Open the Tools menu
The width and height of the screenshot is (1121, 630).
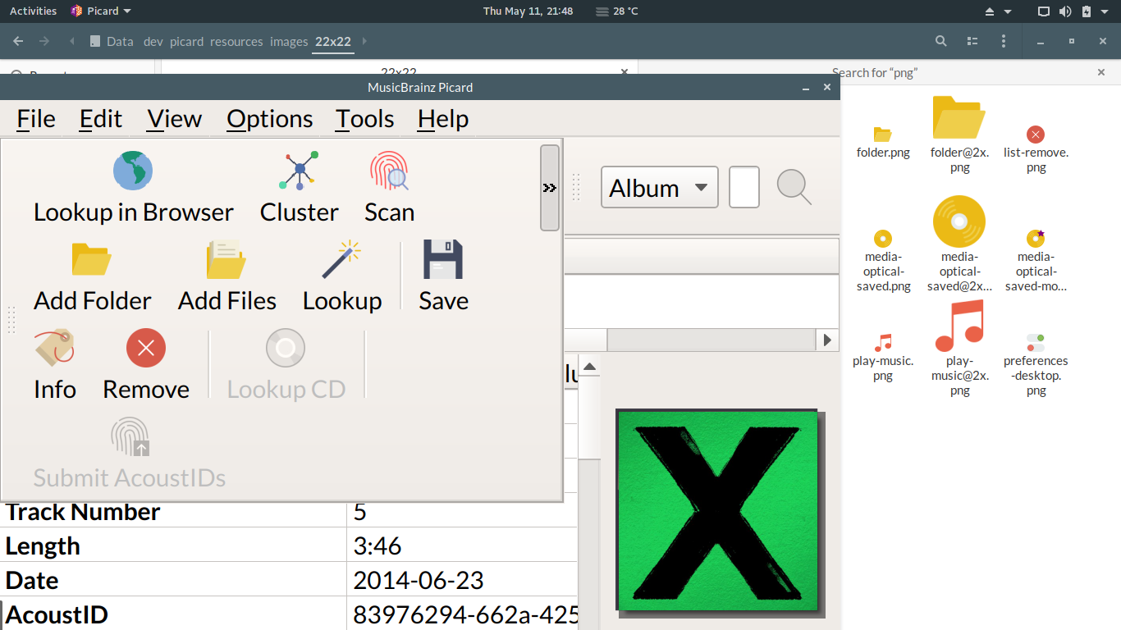[365, 119]
